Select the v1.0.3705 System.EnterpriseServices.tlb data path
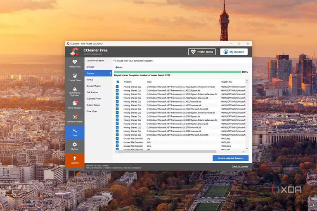The height and width of the screenshot is (211, 317). (x=182, y=120)
